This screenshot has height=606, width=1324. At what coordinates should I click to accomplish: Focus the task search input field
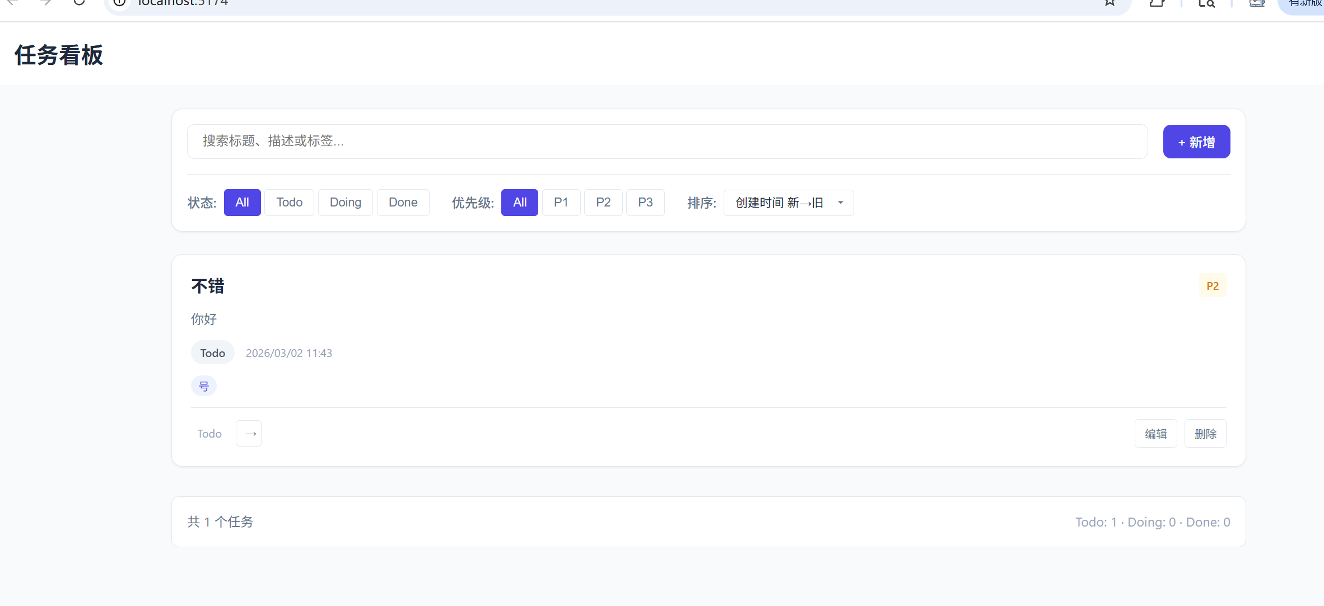(x=666, y=142)
